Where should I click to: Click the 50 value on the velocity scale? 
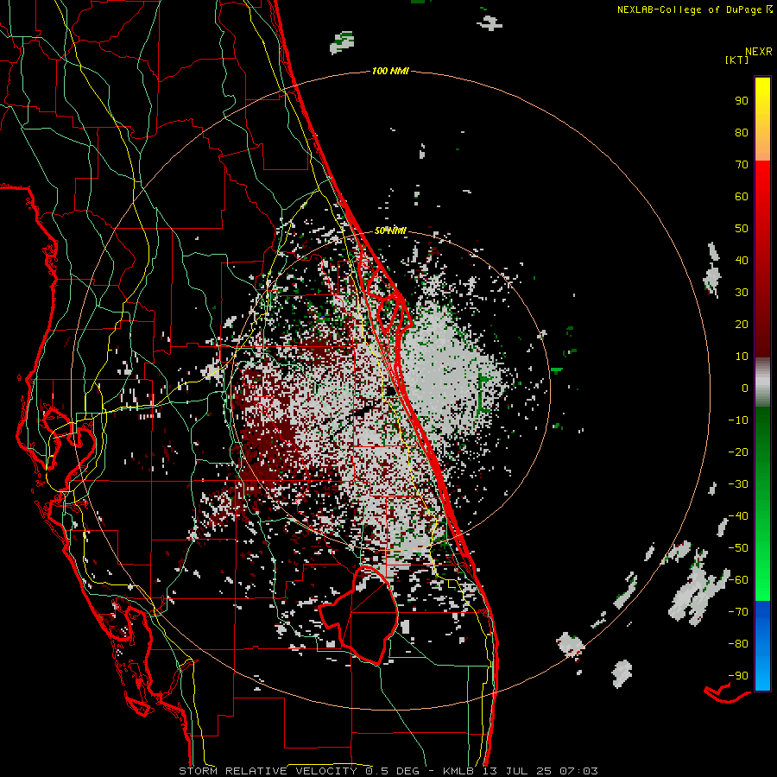[x=742, y=229]
